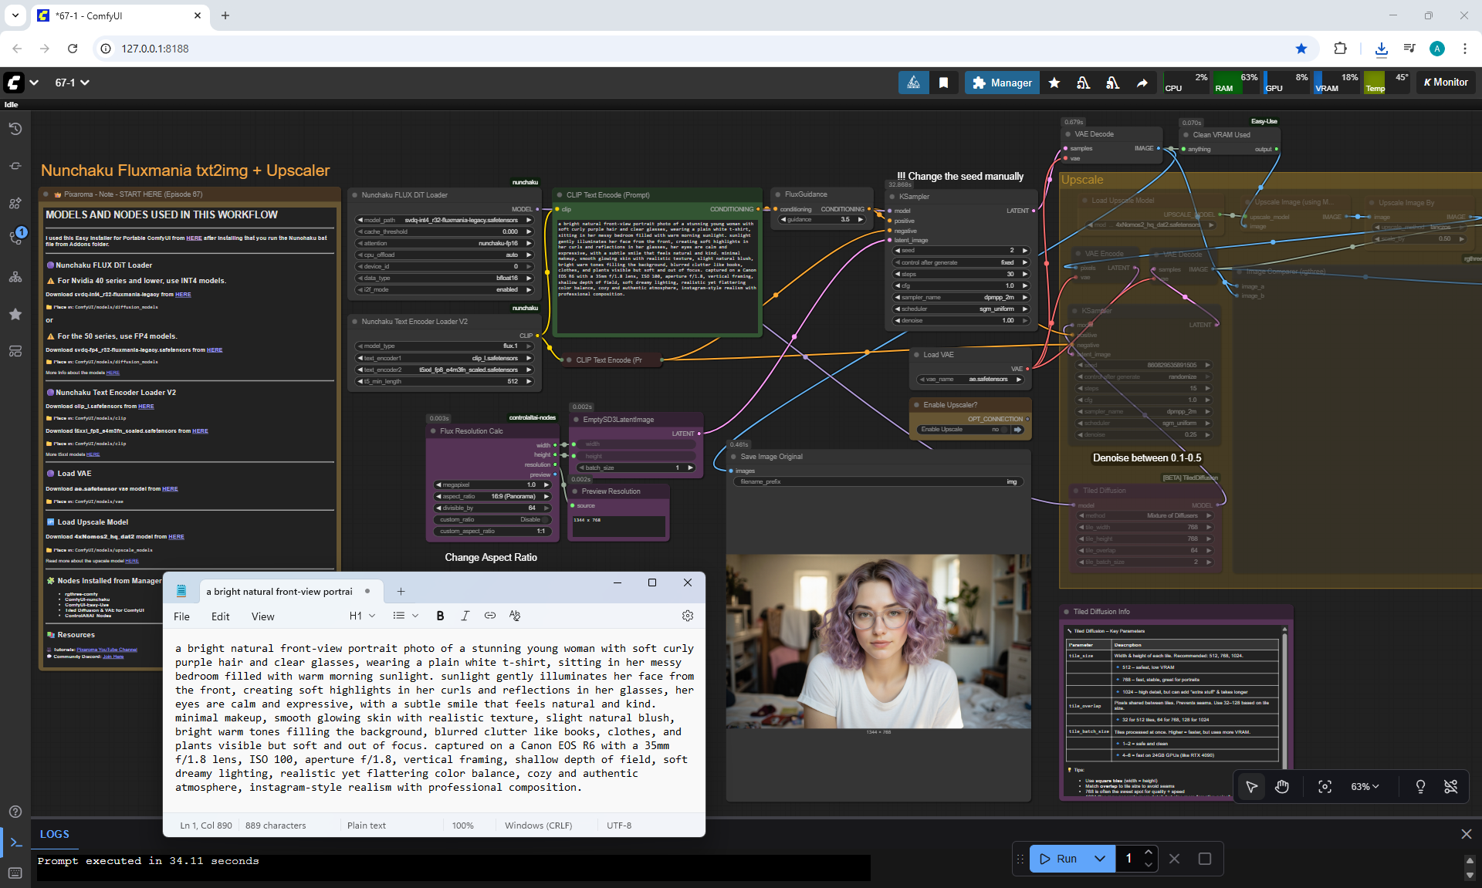1482x888 pixels.
Task: Click the focus mode lightbulb icon
Action: 1420,787
